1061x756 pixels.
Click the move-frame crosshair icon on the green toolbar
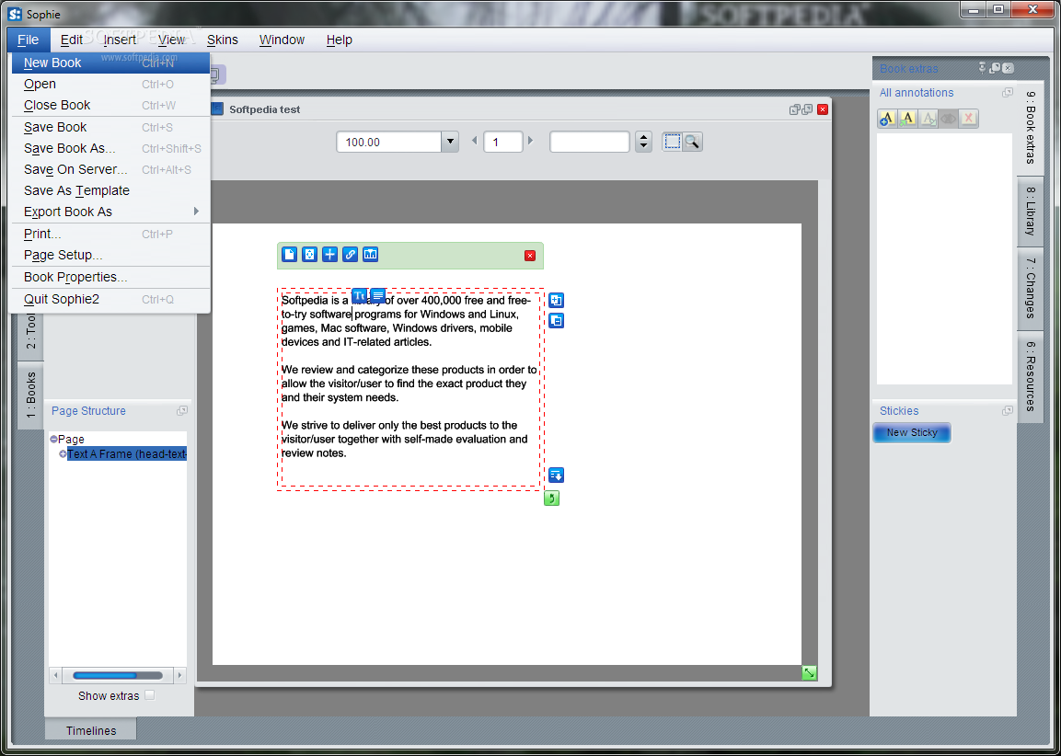[309, 254]
